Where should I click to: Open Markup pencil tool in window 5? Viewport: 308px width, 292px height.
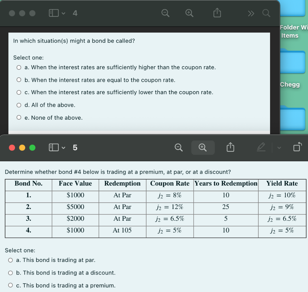[x=261, y=147]
